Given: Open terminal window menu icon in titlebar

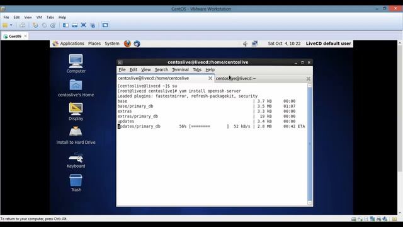Looking at the screenshot, I should point(120,62).
